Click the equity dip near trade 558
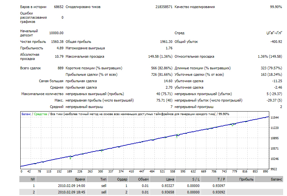 (x=177, y=136)
